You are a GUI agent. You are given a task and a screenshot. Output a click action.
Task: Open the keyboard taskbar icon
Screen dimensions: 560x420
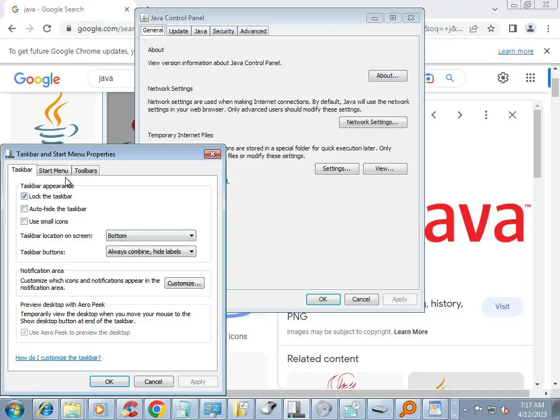click(x=380, y=409)
